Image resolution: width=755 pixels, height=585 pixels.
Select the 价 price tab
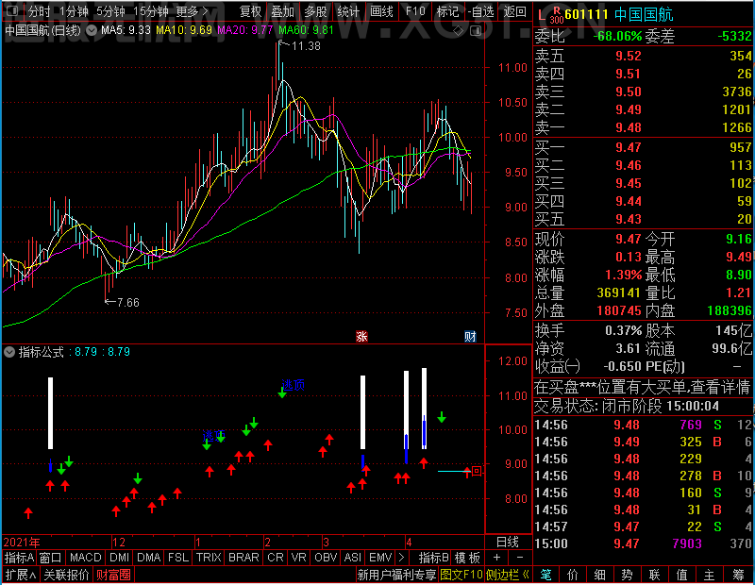tap(573, 575)
